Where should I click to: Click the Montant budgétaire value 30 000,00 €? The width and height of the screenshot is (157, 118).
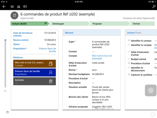[x=98, y=74]
